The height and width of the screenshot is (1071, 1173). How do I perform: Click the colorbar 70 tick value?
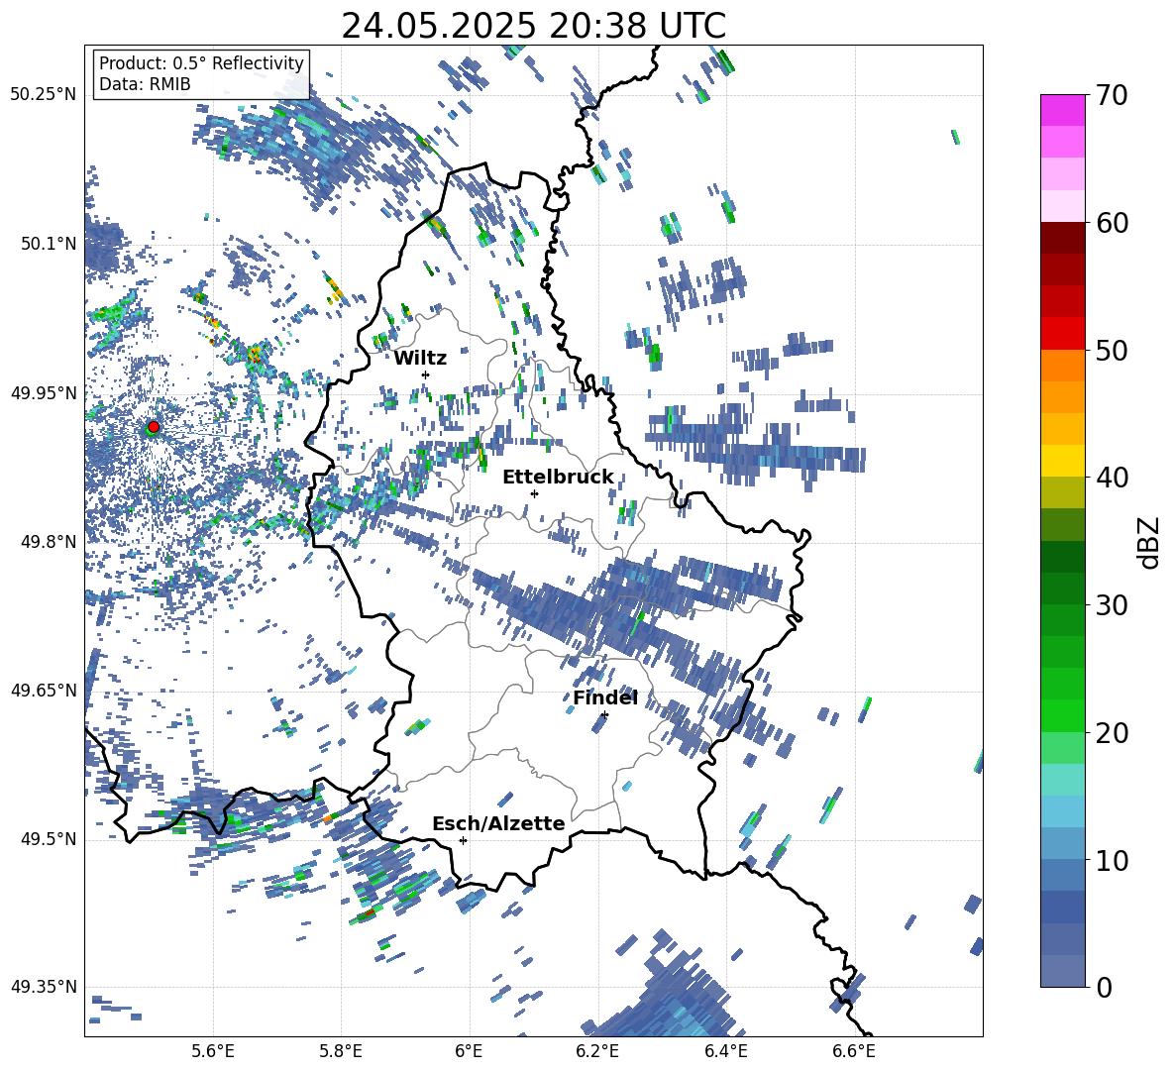[x=1112, y=96]
